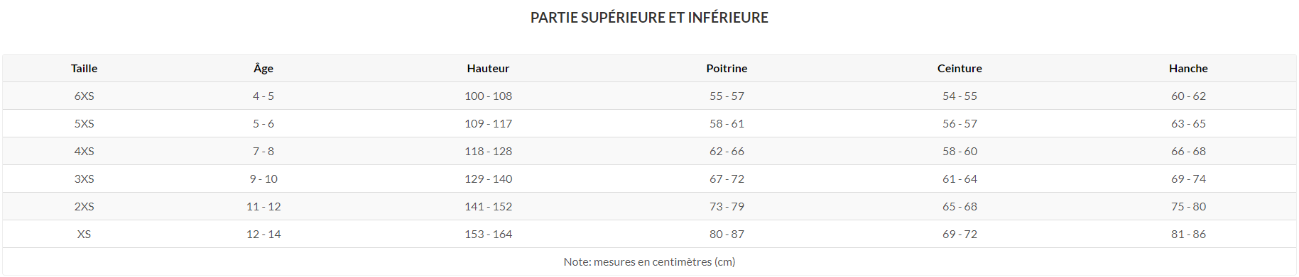
Task: Select the XS size row label
Action: click(x=84, y=234)
